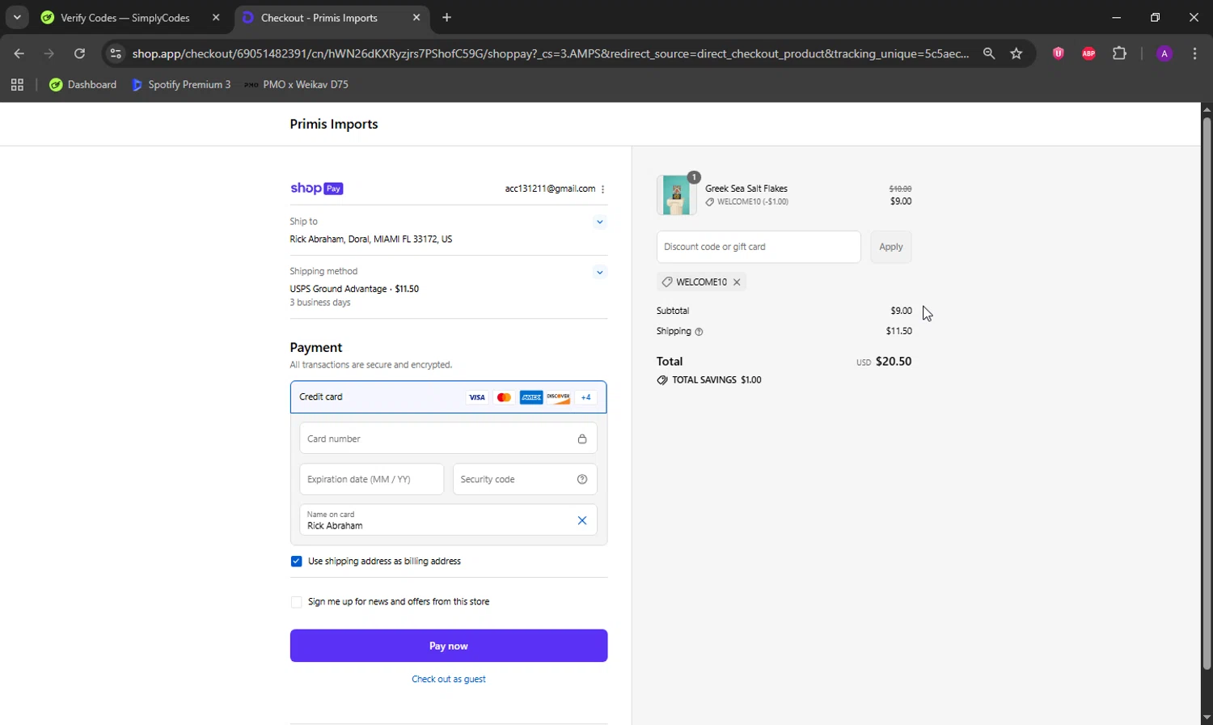Open the zoom magnifier icon in address bar
Viewport: 1213px width, 725px height.
point(989,53)
